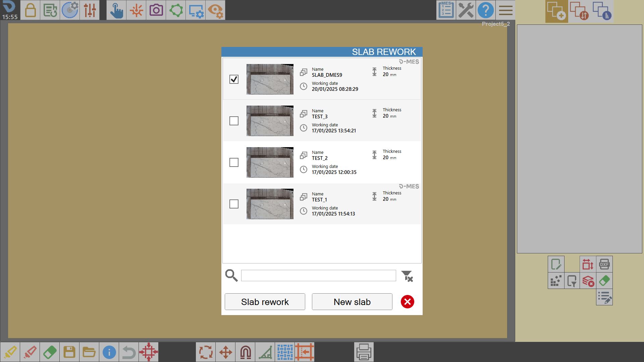
Task: Click the DXF import icon
Action: pos(604,264)
